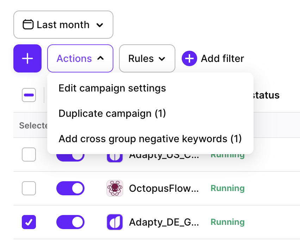The width and height of the screenshot is (300, 240).
Task: Click the partially hidden Adapty_US app icon
Action: pos(115,158)
